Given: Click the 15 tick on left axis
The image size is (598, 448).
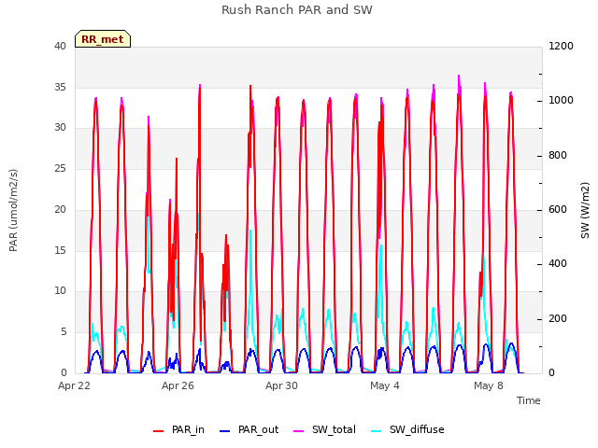Looking at the screenshot, I should [x=60, y=250].
